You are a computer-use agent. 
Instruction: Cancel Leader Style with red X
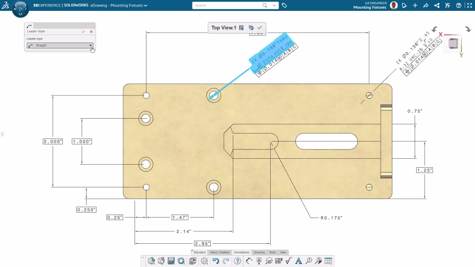(x=91, y=32)
